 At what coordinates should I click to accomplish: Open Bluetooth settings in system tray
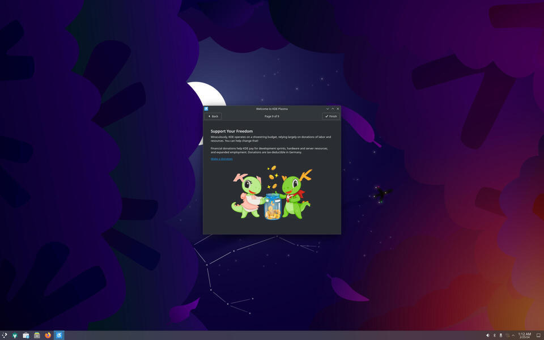(494, 335)
